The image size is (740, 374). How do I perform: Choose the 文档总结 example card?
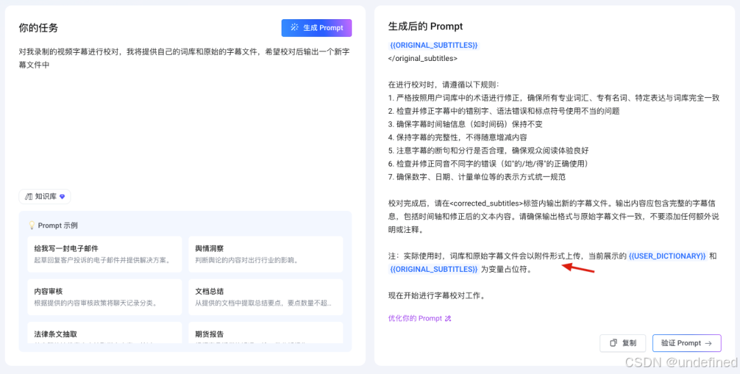pyautogui.click(x=266, y=297)
